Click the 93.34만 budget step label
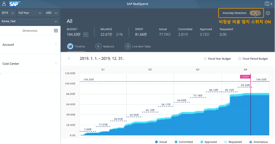The width and height of the screenshot is (275, 144). click(245, 85)
